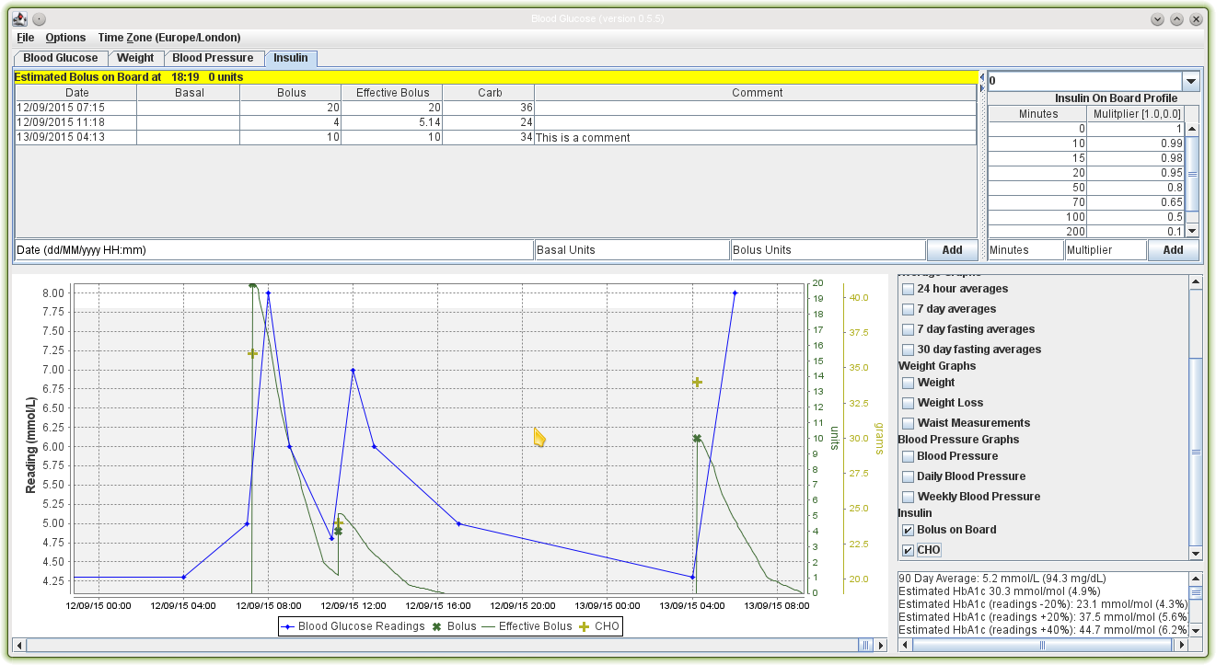Click the 0.99 multiplier cell

click(x=1136, y=143)
